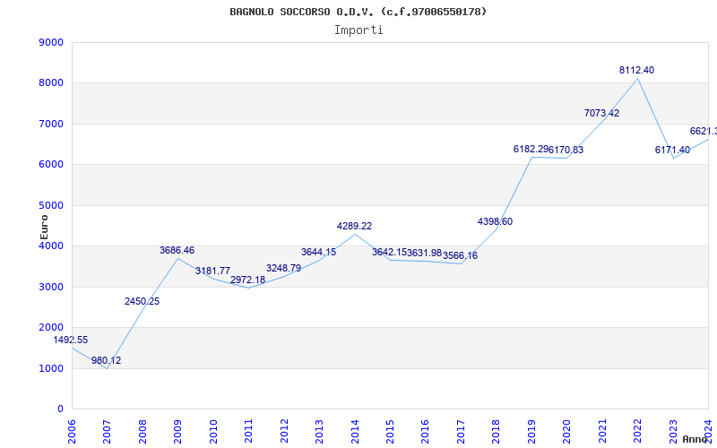Image resolution: width=717 pixels, height=448 pixels.
Task: Select the 1492.55 data label
Action: (x=71, y=340)
